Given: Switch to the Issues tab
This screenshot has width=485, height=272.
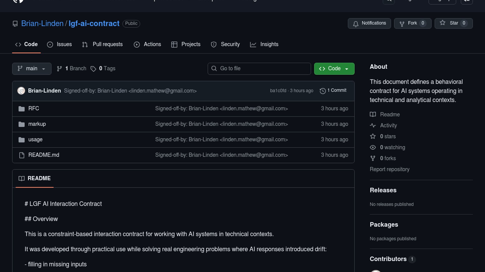Looking at the screenshot, I should 60,44.
